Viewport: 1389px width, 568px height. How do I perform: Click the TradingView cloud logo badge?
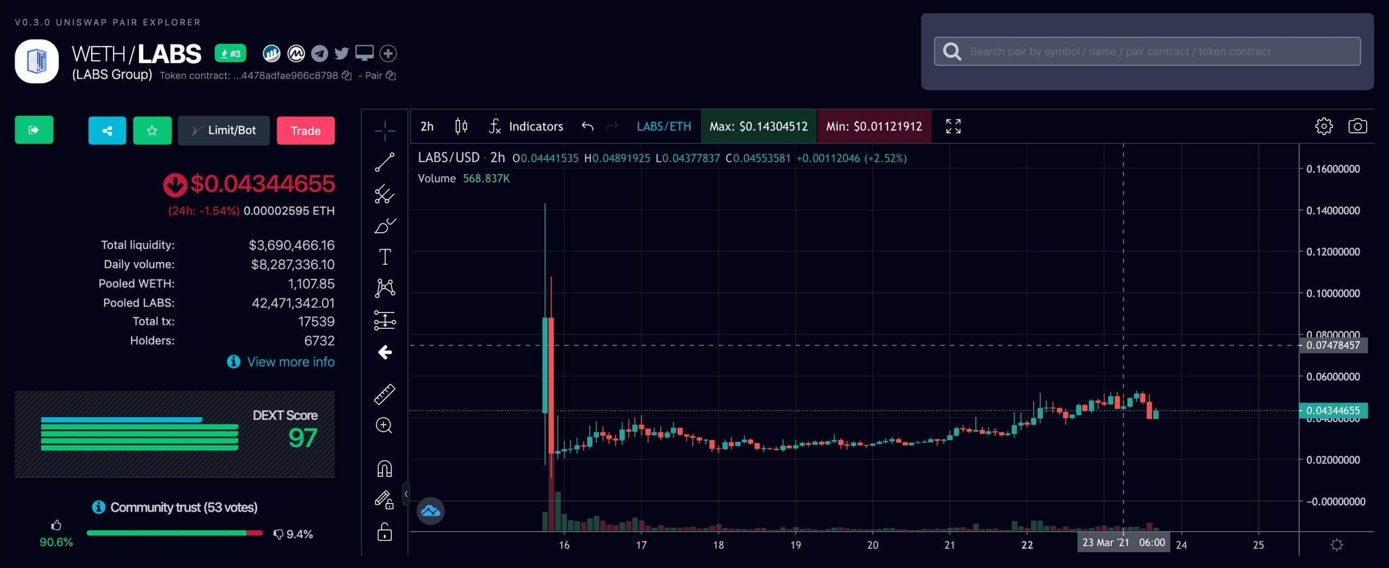[x=431, y=511]
